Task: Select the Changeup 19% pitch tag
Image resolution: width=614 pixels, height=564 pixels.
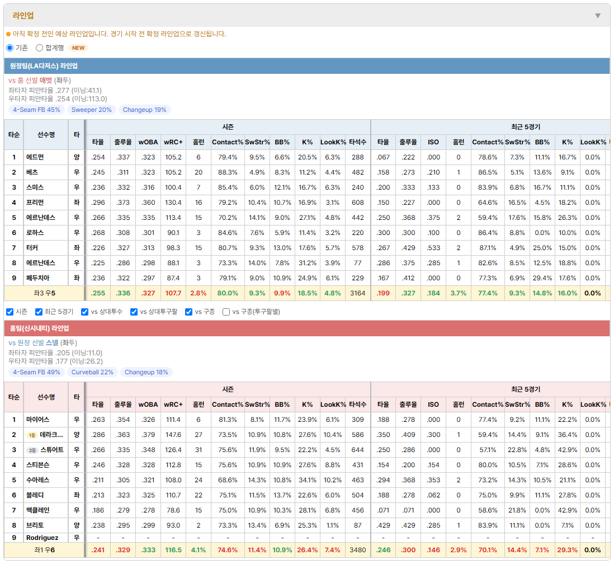Action: (144, 110)
